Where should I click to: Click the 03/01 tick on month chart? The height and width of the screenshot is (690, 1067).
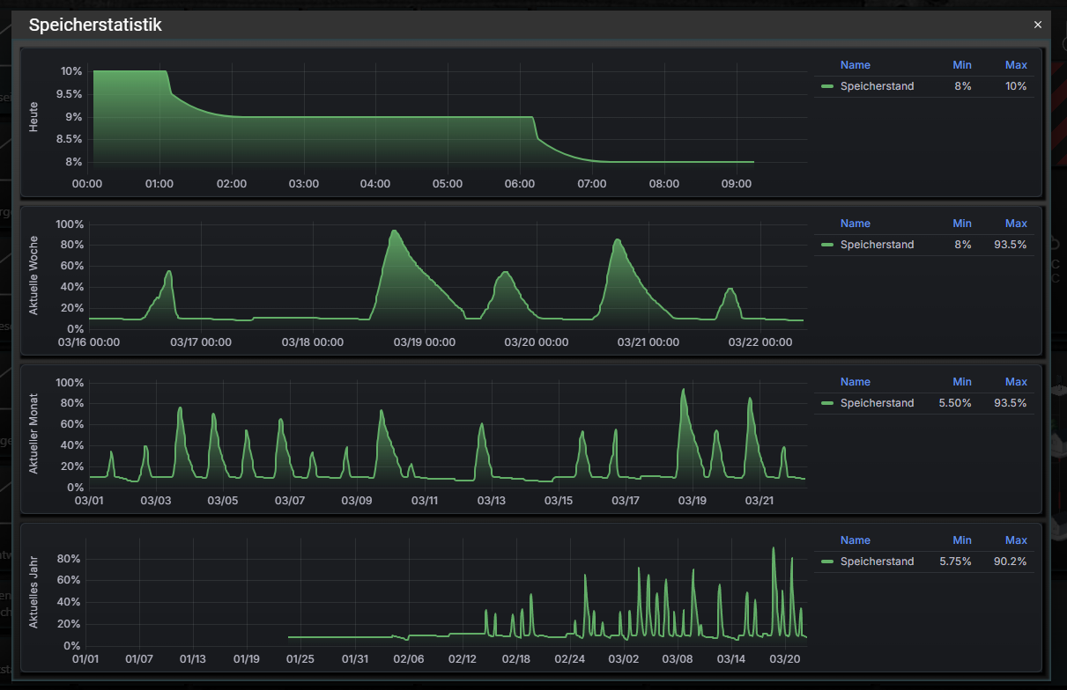[88, 501]
